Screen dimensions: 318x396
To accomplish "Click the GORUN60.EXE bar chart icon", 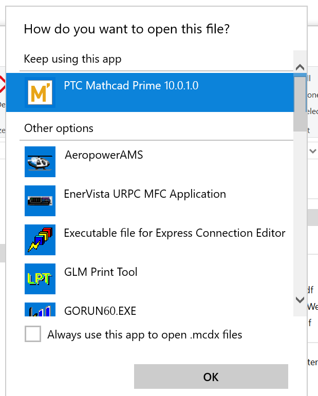I will (40, 310).
